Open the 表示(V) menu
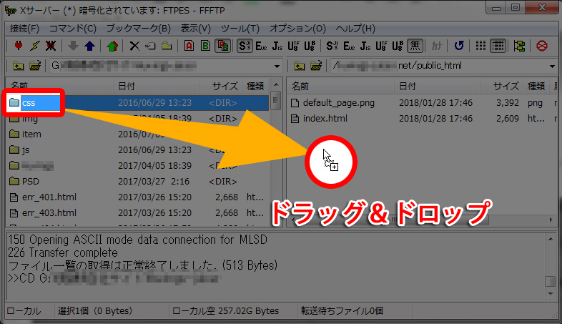This screenshot has height=324, width=562. (x=195, y=29)
